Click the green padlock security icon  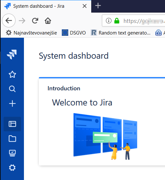pyautogui.click(x=117, y=21)
